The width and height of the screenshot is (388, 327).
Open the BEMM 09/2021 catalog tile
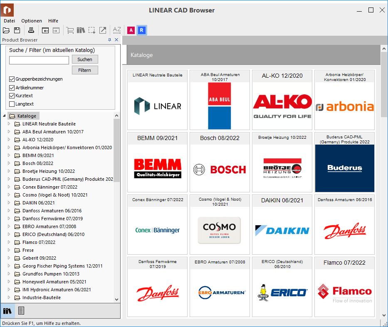(157, 162)
